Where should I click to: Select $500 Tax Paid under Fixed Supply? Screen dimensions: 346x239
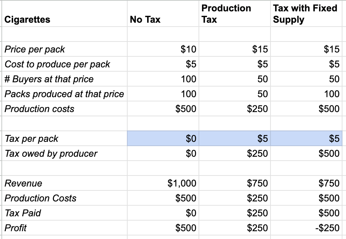click(306, 213)
